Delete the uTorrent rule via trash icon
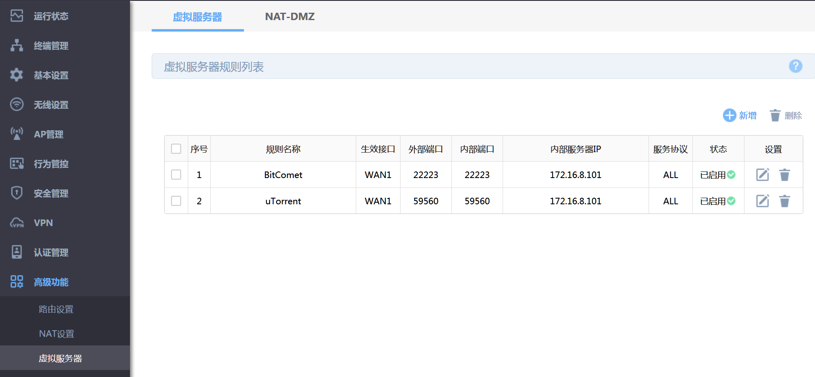815x377 pixels. (785, 201)
